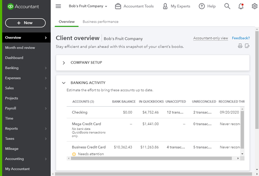This screenshot has height=176, width=259.
Task: Click the UNACCEPTED column header
Action: [x=176, y=102]
